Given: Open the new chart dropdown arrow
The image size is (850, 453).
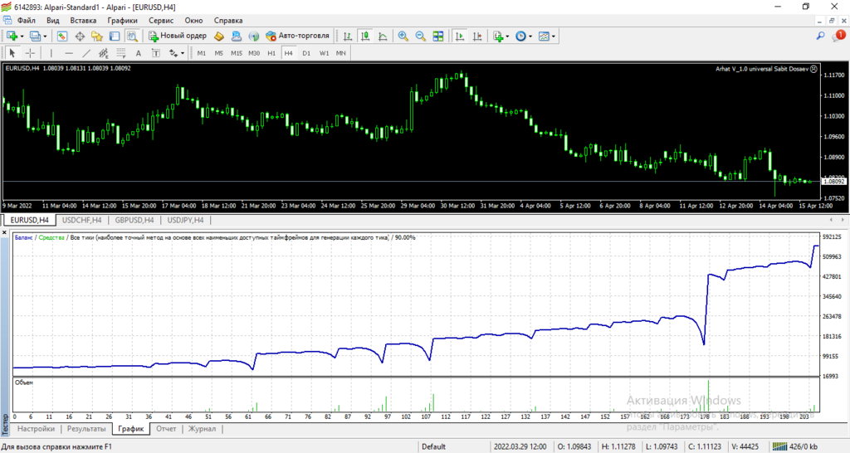Looking at the screenshot, I should pyautogui.click(x=22, y=37).
